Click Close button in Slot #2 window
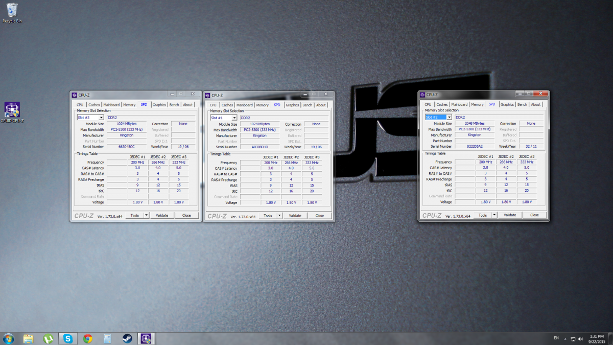 click(x=534, y=215)
